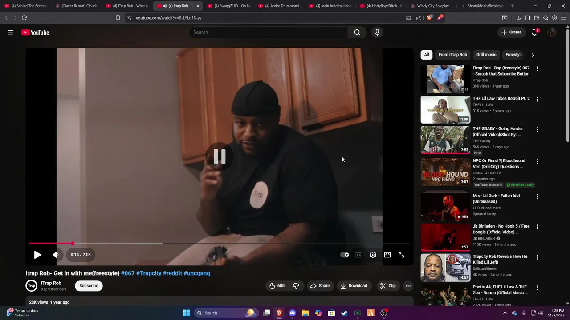Download the video
The height and width of the screenshot is (320, 570).
coord(354,286)
